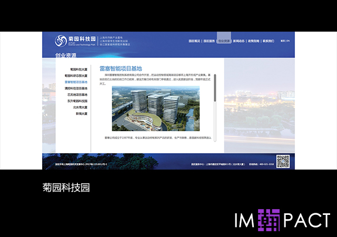Switch language with the EN link
The image size is (337, 237).
(x=288, y=41)
